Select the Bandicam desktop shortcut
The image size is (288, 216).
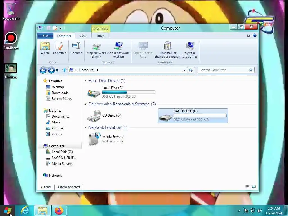11,41
